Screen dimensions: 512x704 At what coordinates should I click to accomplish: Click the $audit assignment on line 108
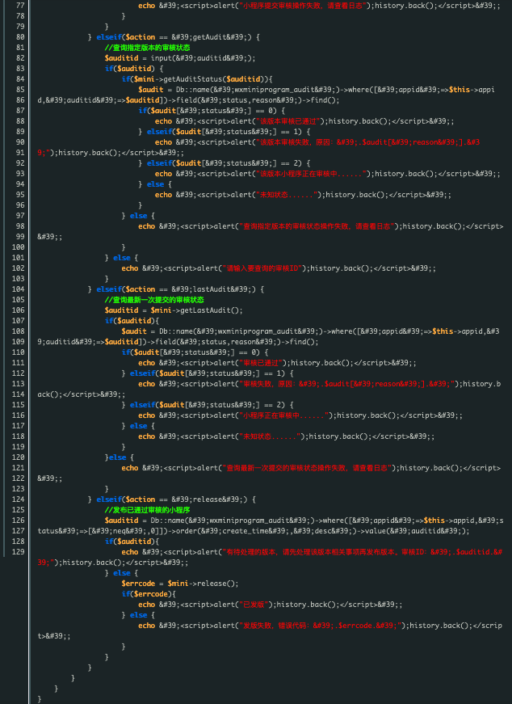pos(134,331)
